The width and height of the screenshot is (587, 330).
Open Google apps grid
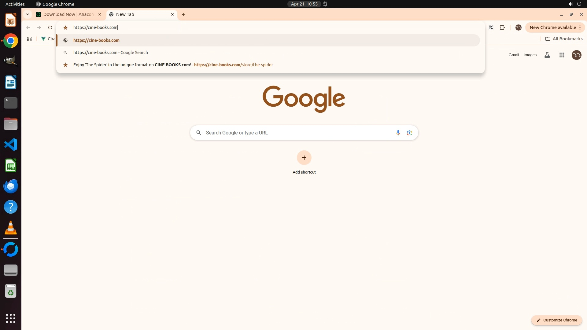562,55
